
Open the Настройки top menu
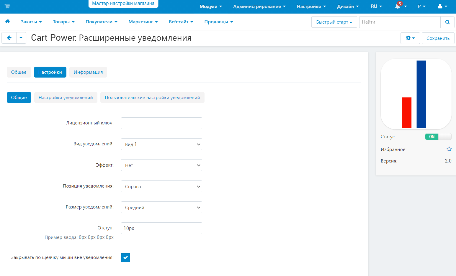coord(311,6)
